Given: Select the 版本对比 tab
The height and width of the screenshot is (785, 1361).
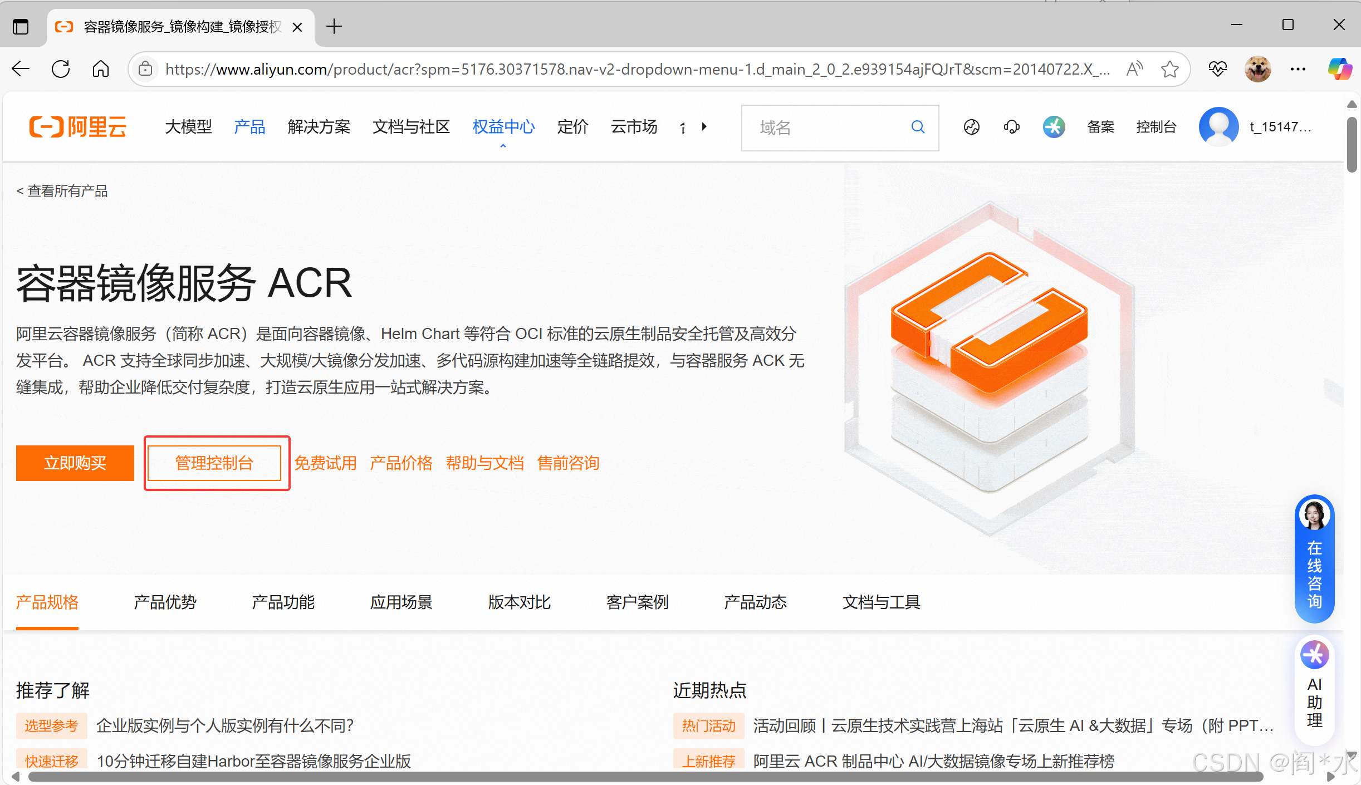Looking at the screenshot, I should (x=519, y=602).
